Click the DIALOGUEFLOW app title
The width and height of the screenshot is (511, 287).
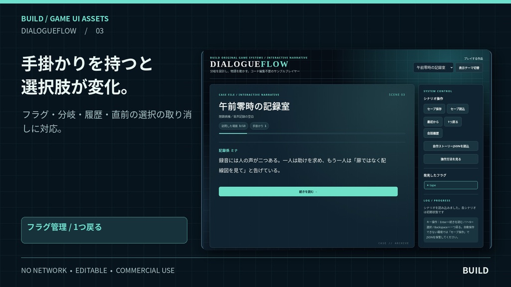pyautogui.click(x=250, y=64)
